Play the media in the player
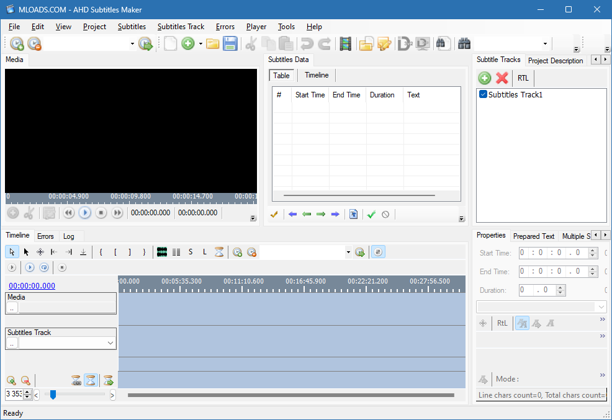The width and height of the screenshot is (612, 420). click(84, 213)
